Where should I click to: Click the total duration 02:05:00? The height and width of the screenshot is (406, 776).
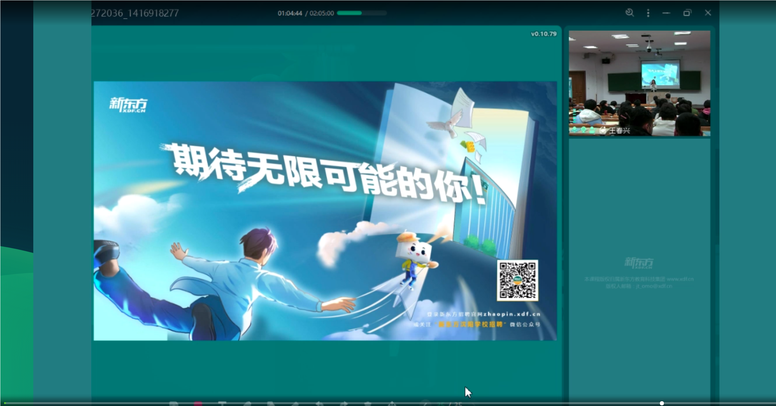(x=322, y=13)
